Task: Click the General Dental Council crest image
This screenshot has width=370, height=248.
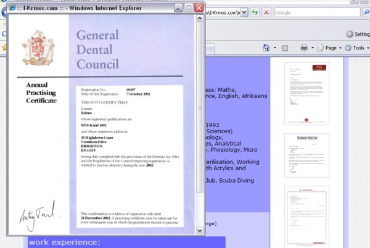Action: (x=38, y=48)
